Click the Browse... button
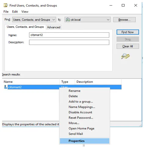 coord(124,20)
